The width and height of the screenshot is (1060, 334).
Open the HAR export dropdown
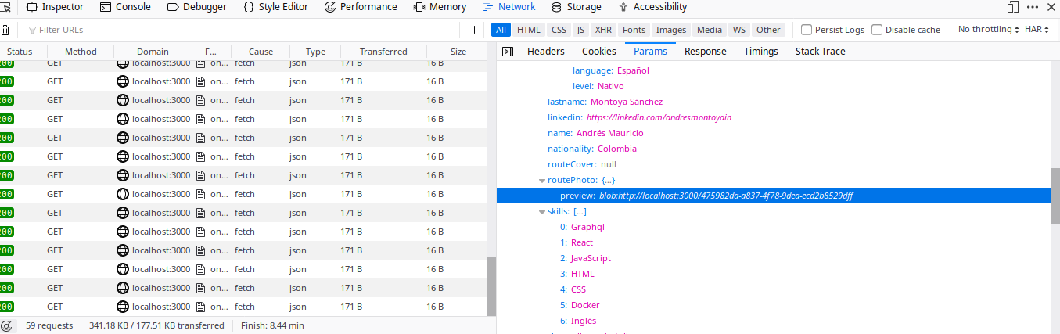(1038, 30)
